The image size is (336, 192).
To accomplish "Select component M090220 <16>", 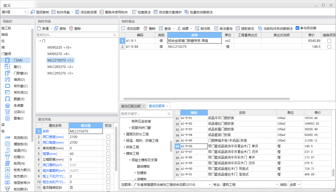I will [x=59, y=48].
